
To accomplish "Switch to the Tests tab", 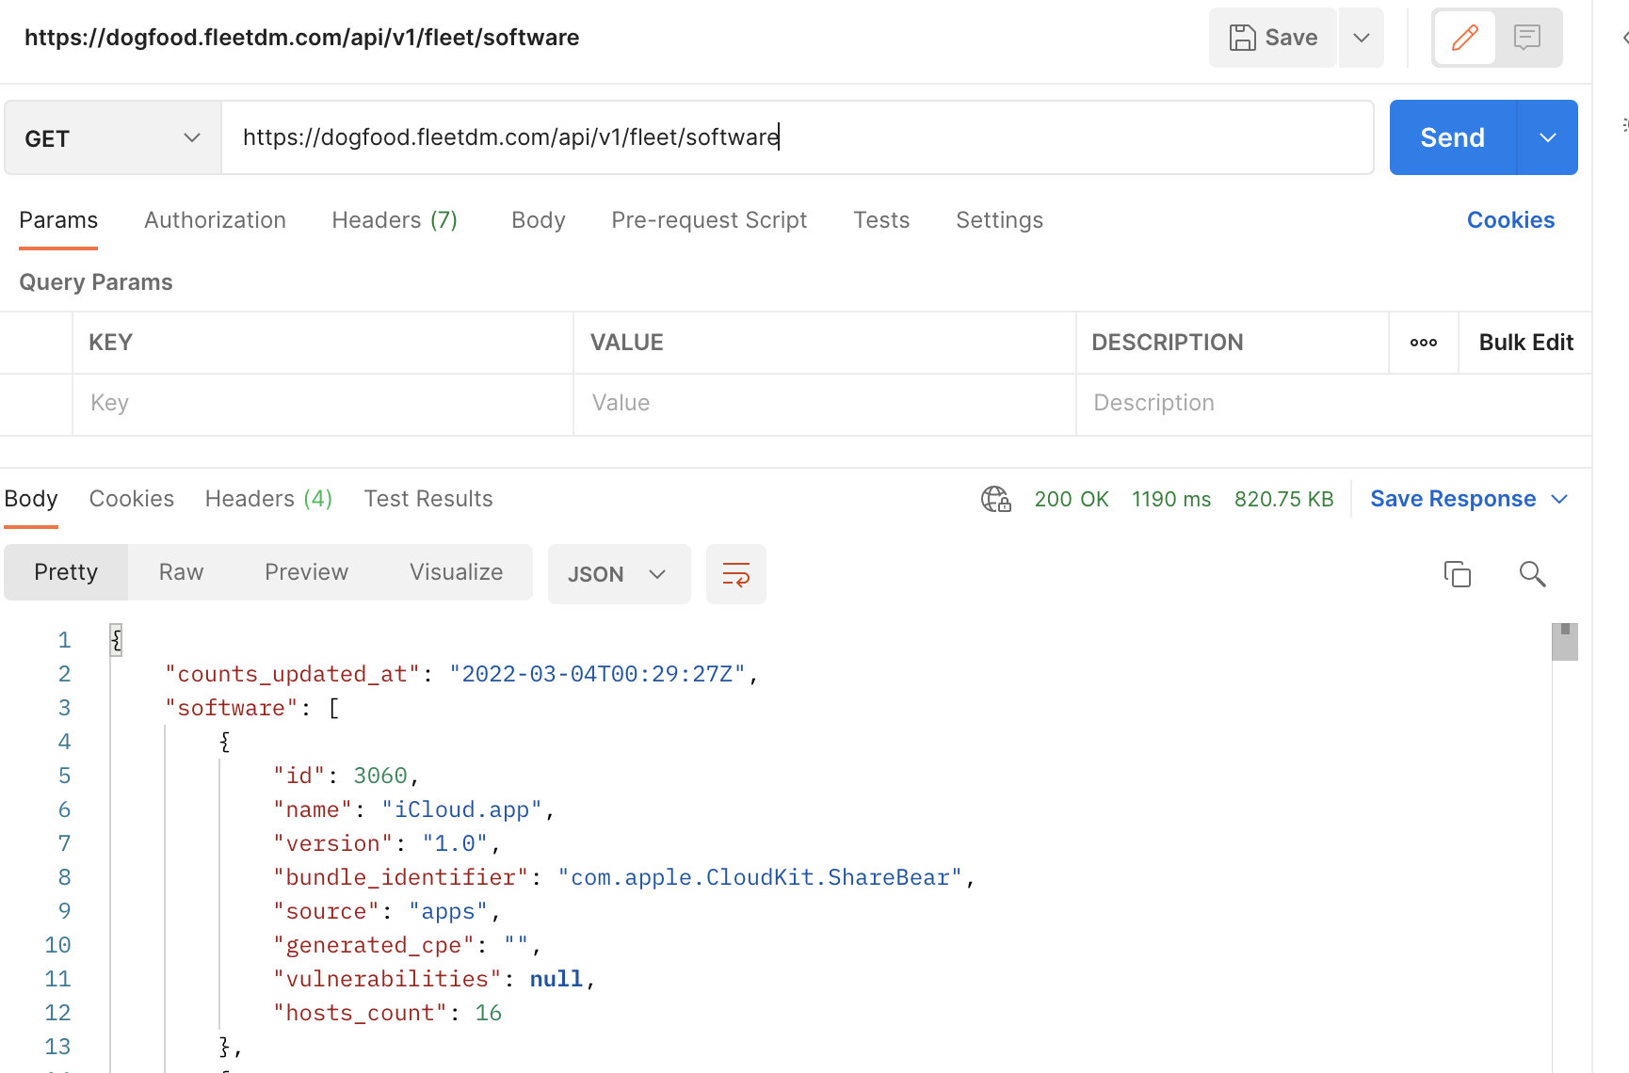I will tap(881, 219).
